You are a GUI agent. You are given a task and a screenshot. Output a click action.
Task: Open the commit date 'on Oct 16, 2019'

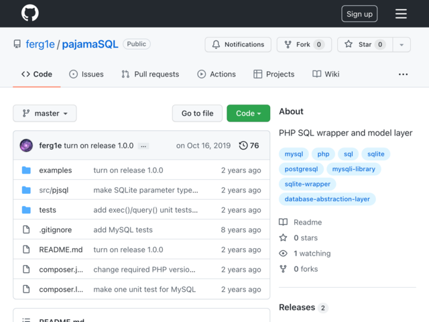pyautogui.click(x=203, y=146)
